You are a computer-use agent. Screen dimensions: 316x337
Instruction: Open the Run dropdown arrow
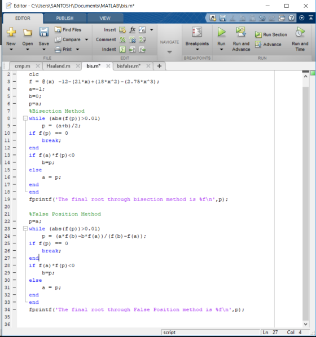click(221, 50)
